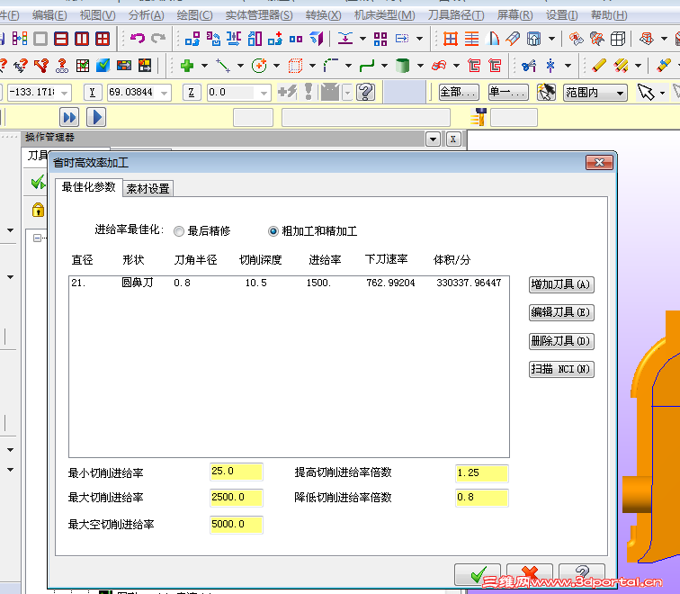Open the 范围内 selection mode dropdown
The height and width of the screenshot is (594, 680).
click(620, 93)
